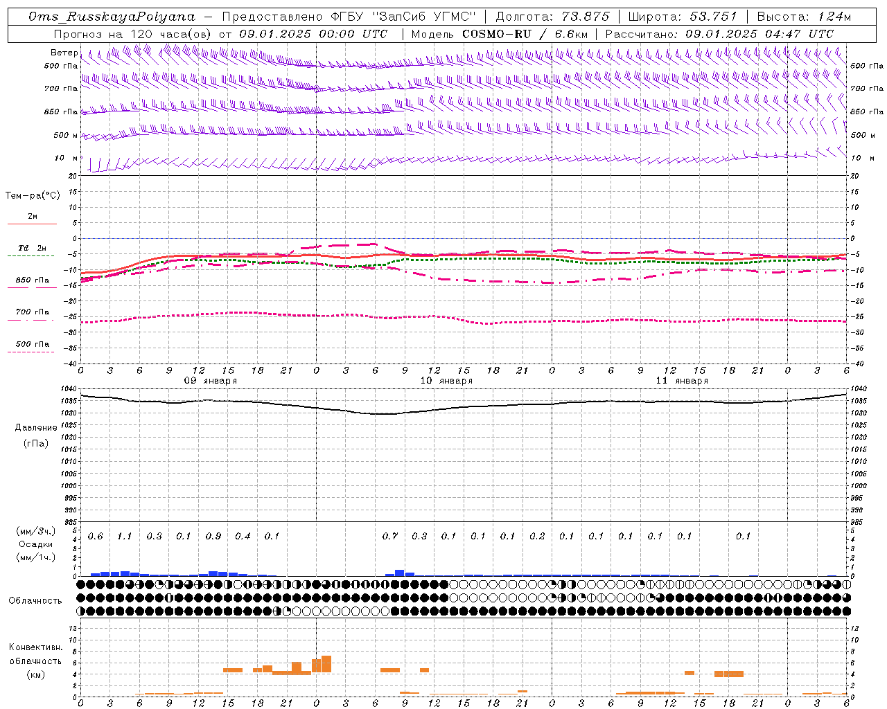Screen dimensions: 887x709
Task: Click the 10 м wind level label on the left
Action: [67, 158]
